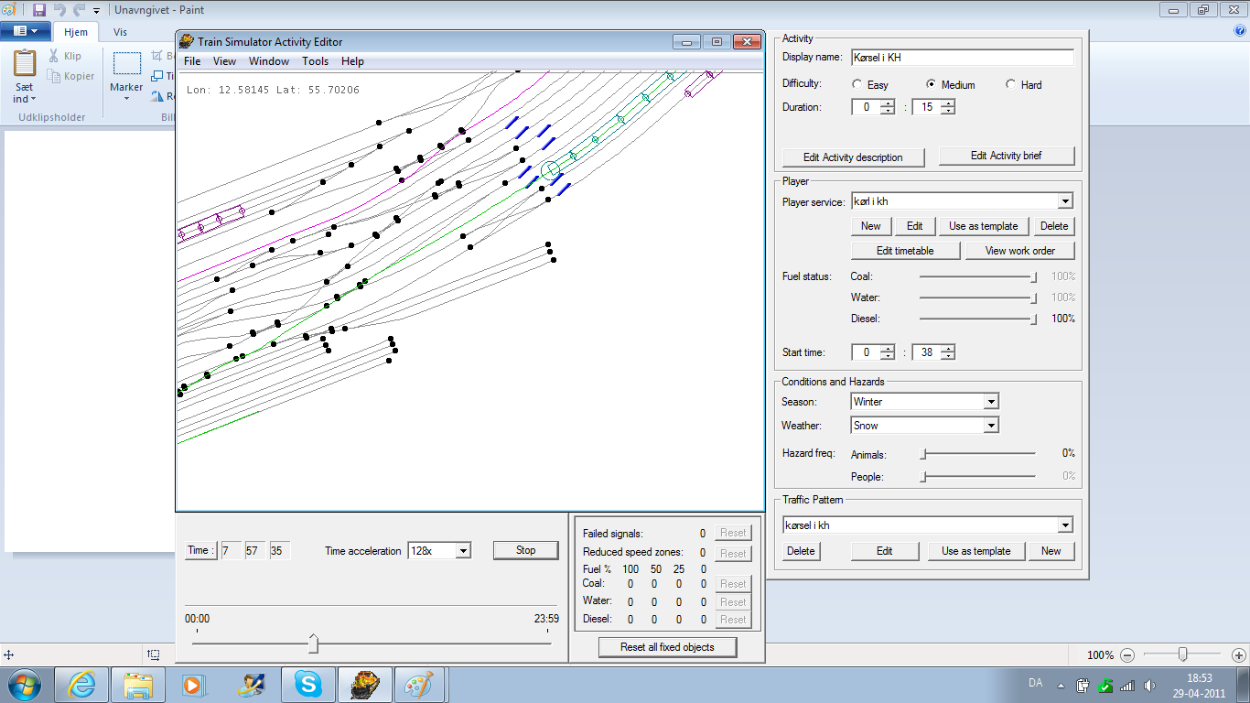This screenshot has width=1250, height=703.
Task: Click the Edit Activity description button
Action: 853,157
